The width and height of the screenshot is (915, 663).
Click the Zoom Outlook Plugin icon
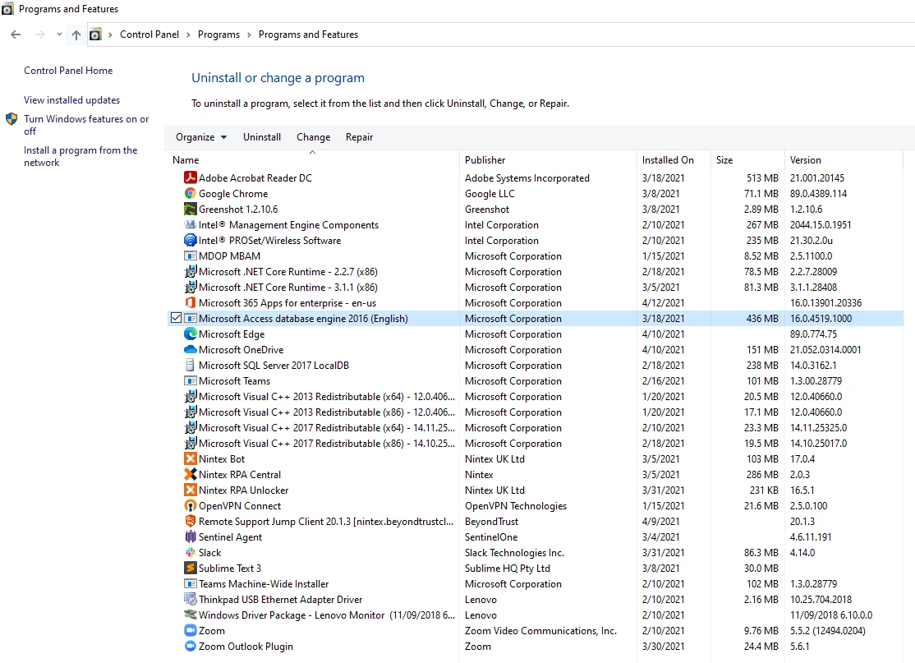pos(191,646)
